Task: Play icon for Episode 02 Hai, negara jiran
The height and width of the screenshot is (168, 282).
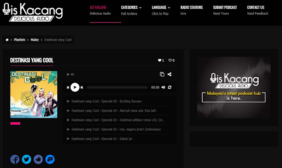Action: pyautogui.click(x=68, y=129)
